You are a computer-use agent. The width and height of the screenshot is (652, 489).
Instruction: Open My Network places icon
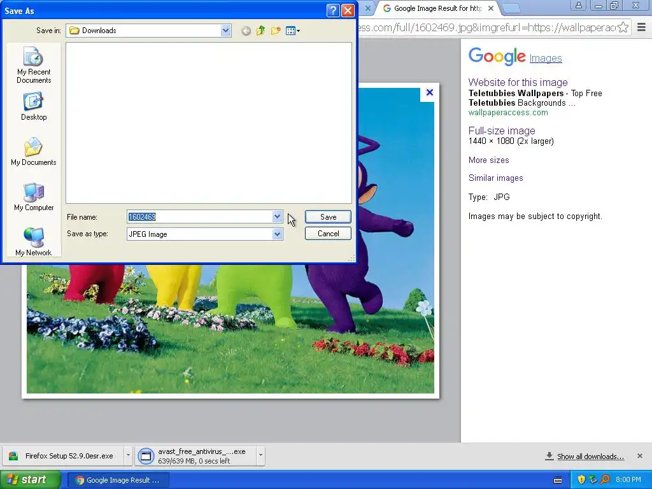click(34, 241)
